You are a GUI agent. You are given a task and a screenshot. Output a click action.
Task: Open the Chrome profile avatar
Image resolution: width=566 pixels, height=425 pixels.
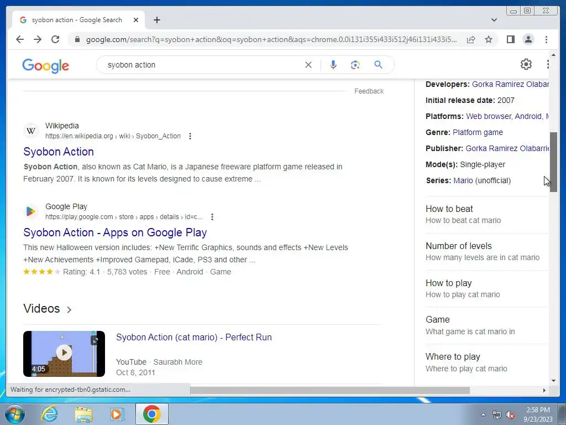tap(528, 39)
